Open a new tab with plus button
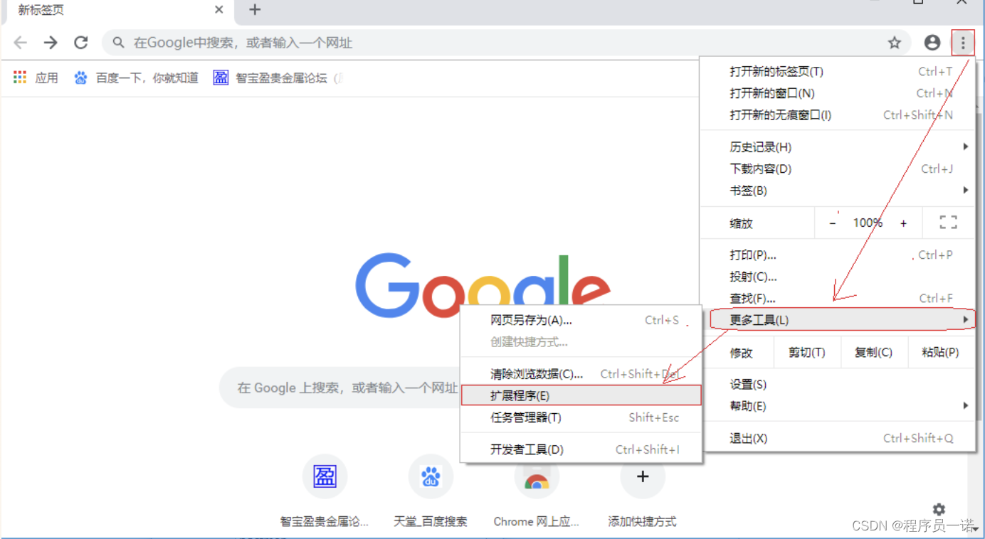 [x=255, y=9]
